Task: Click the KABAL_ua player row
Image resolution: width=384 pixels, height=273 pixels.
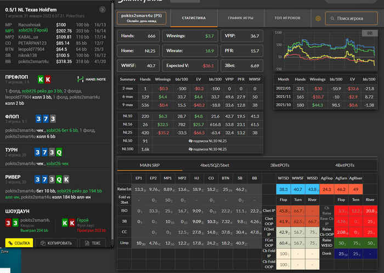Action: [x=55, y=37]
